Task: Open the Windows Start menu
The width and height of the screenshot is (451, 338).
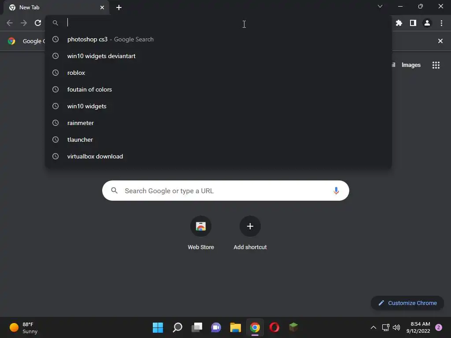Action: tap(158, 327)
